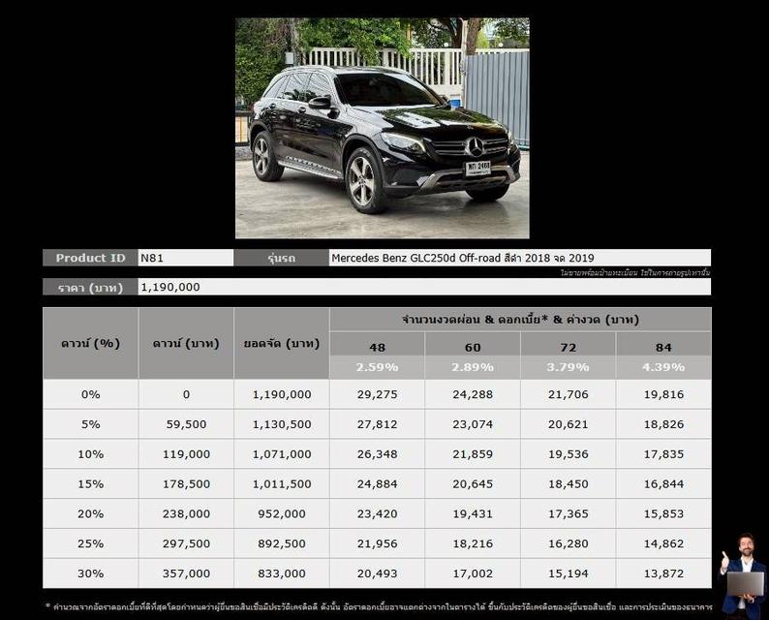Click the 'Product ID' label
The image size is (769, 620).
90,258
